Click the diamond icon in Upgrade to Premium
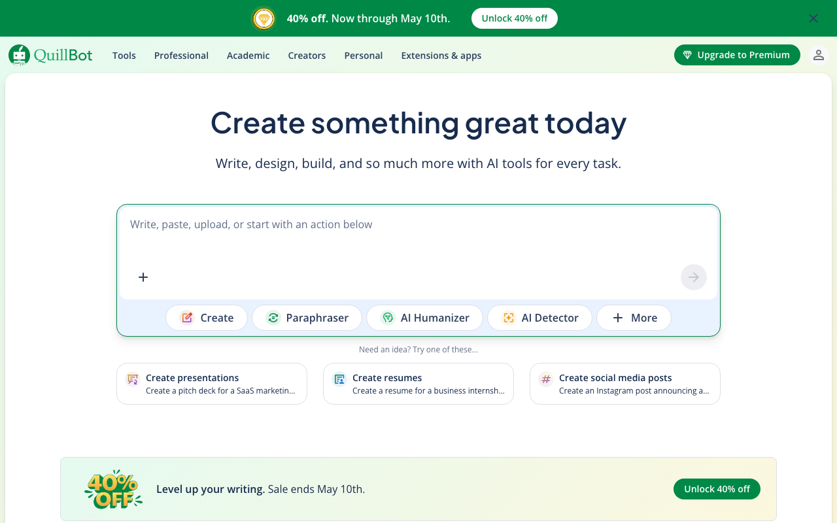 click(687, 55)
